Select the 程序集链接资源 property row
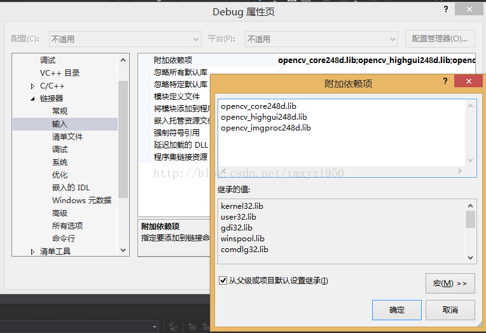Screen dimensions: 486x333 (x=181, y=157)
